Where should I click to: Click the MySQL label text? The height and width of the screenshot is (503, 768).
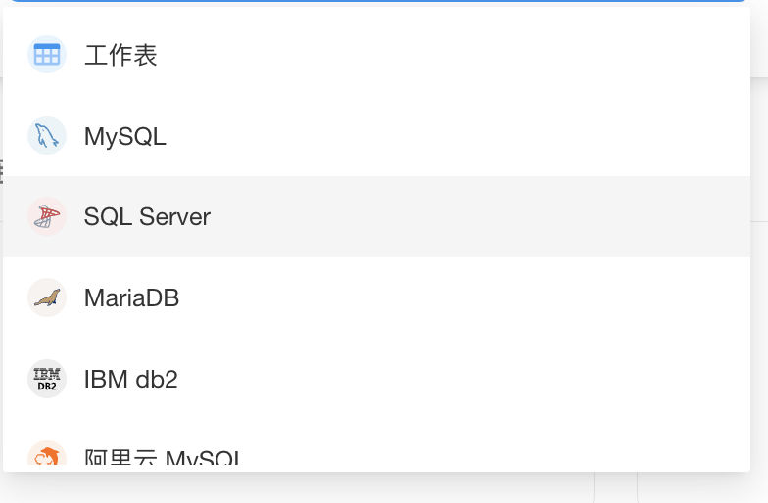(125, 137)
